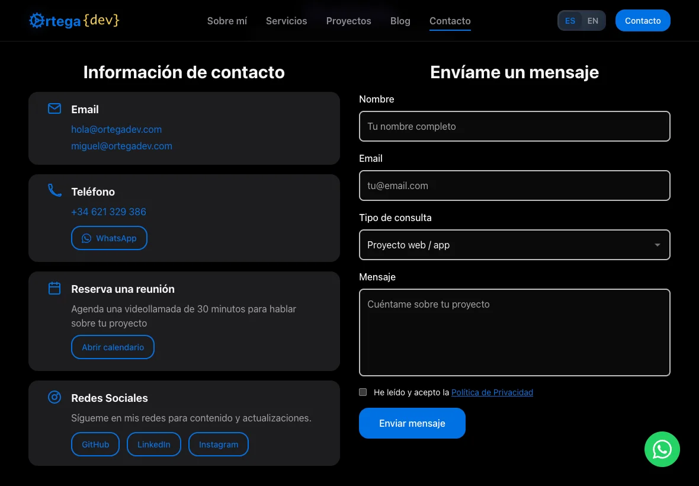Viewport: 699px width, 486px height.
Task: Click the Abrir calendario button
Action: (113, 347)
